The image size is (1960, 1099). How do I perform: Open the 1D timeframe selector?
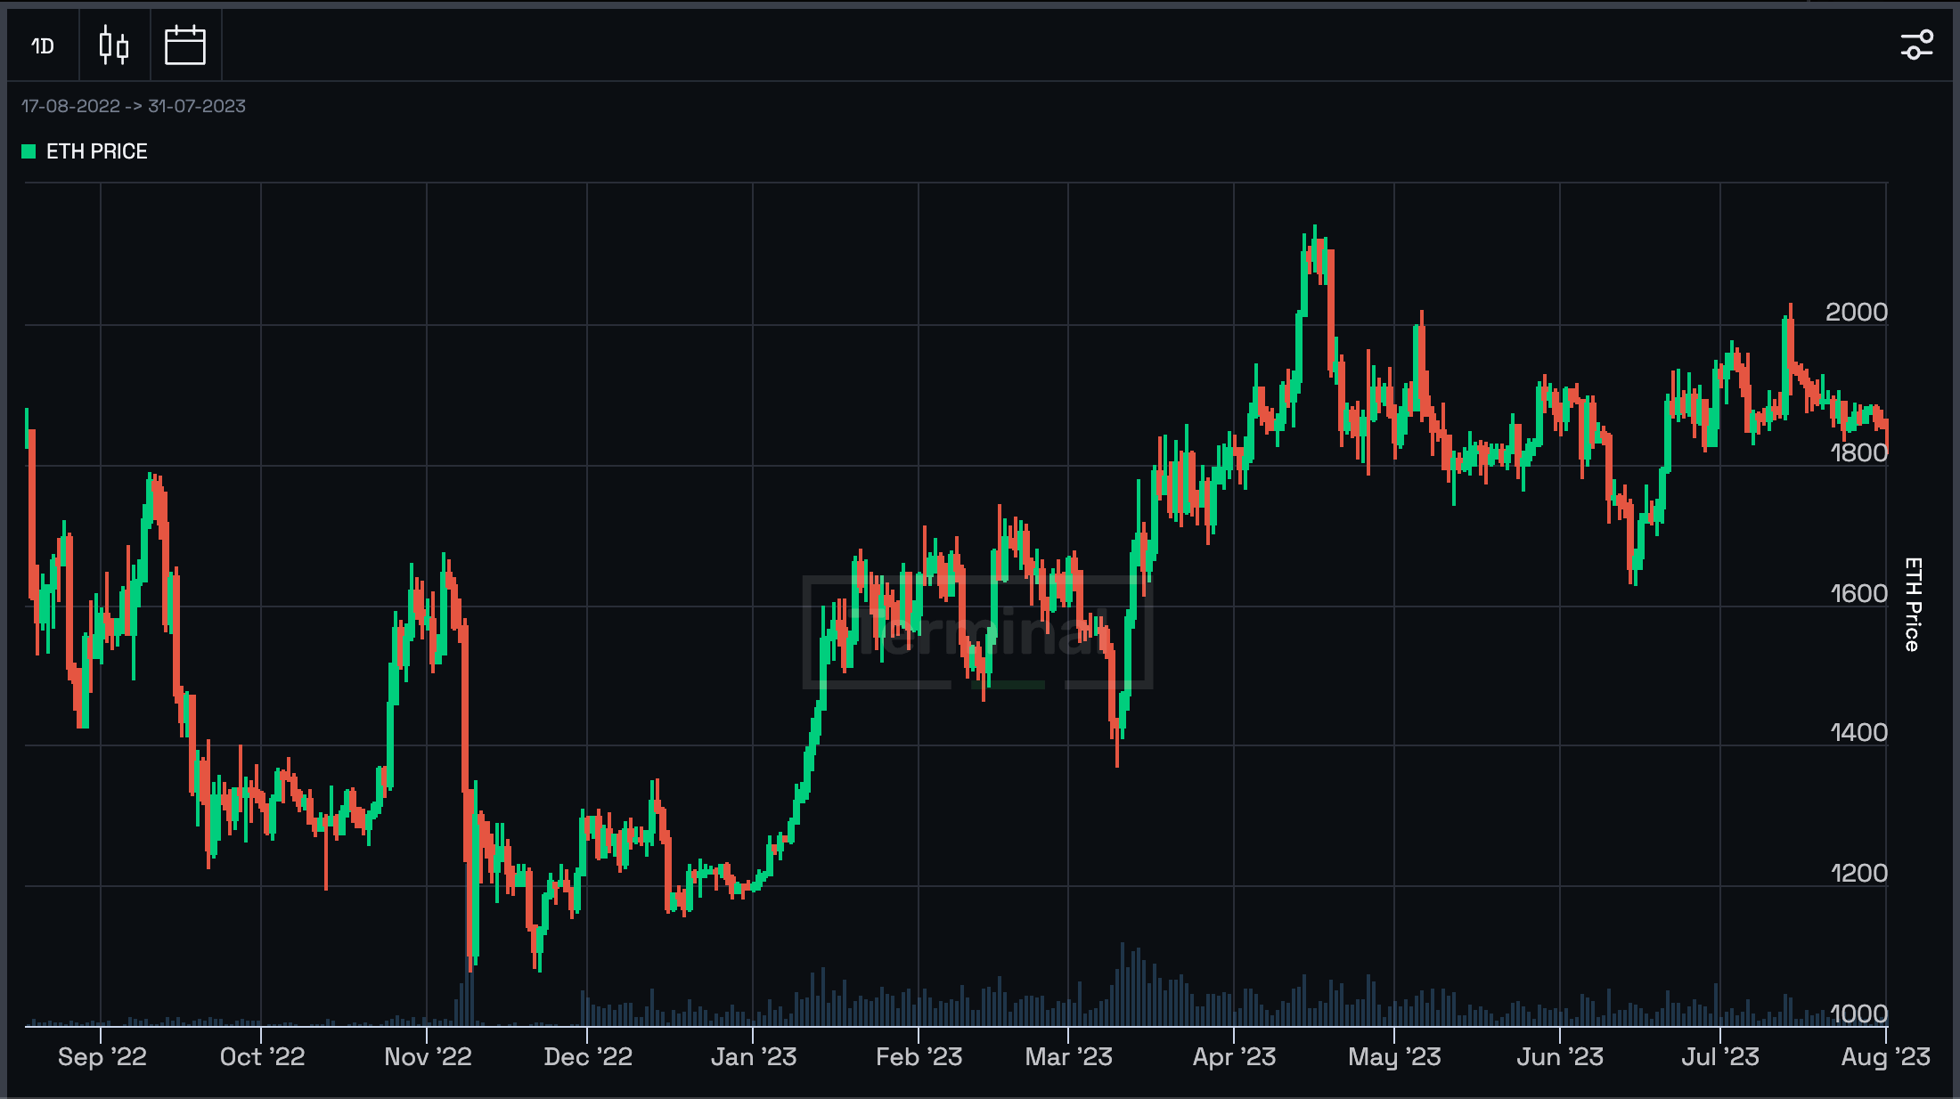click(43, 45)
